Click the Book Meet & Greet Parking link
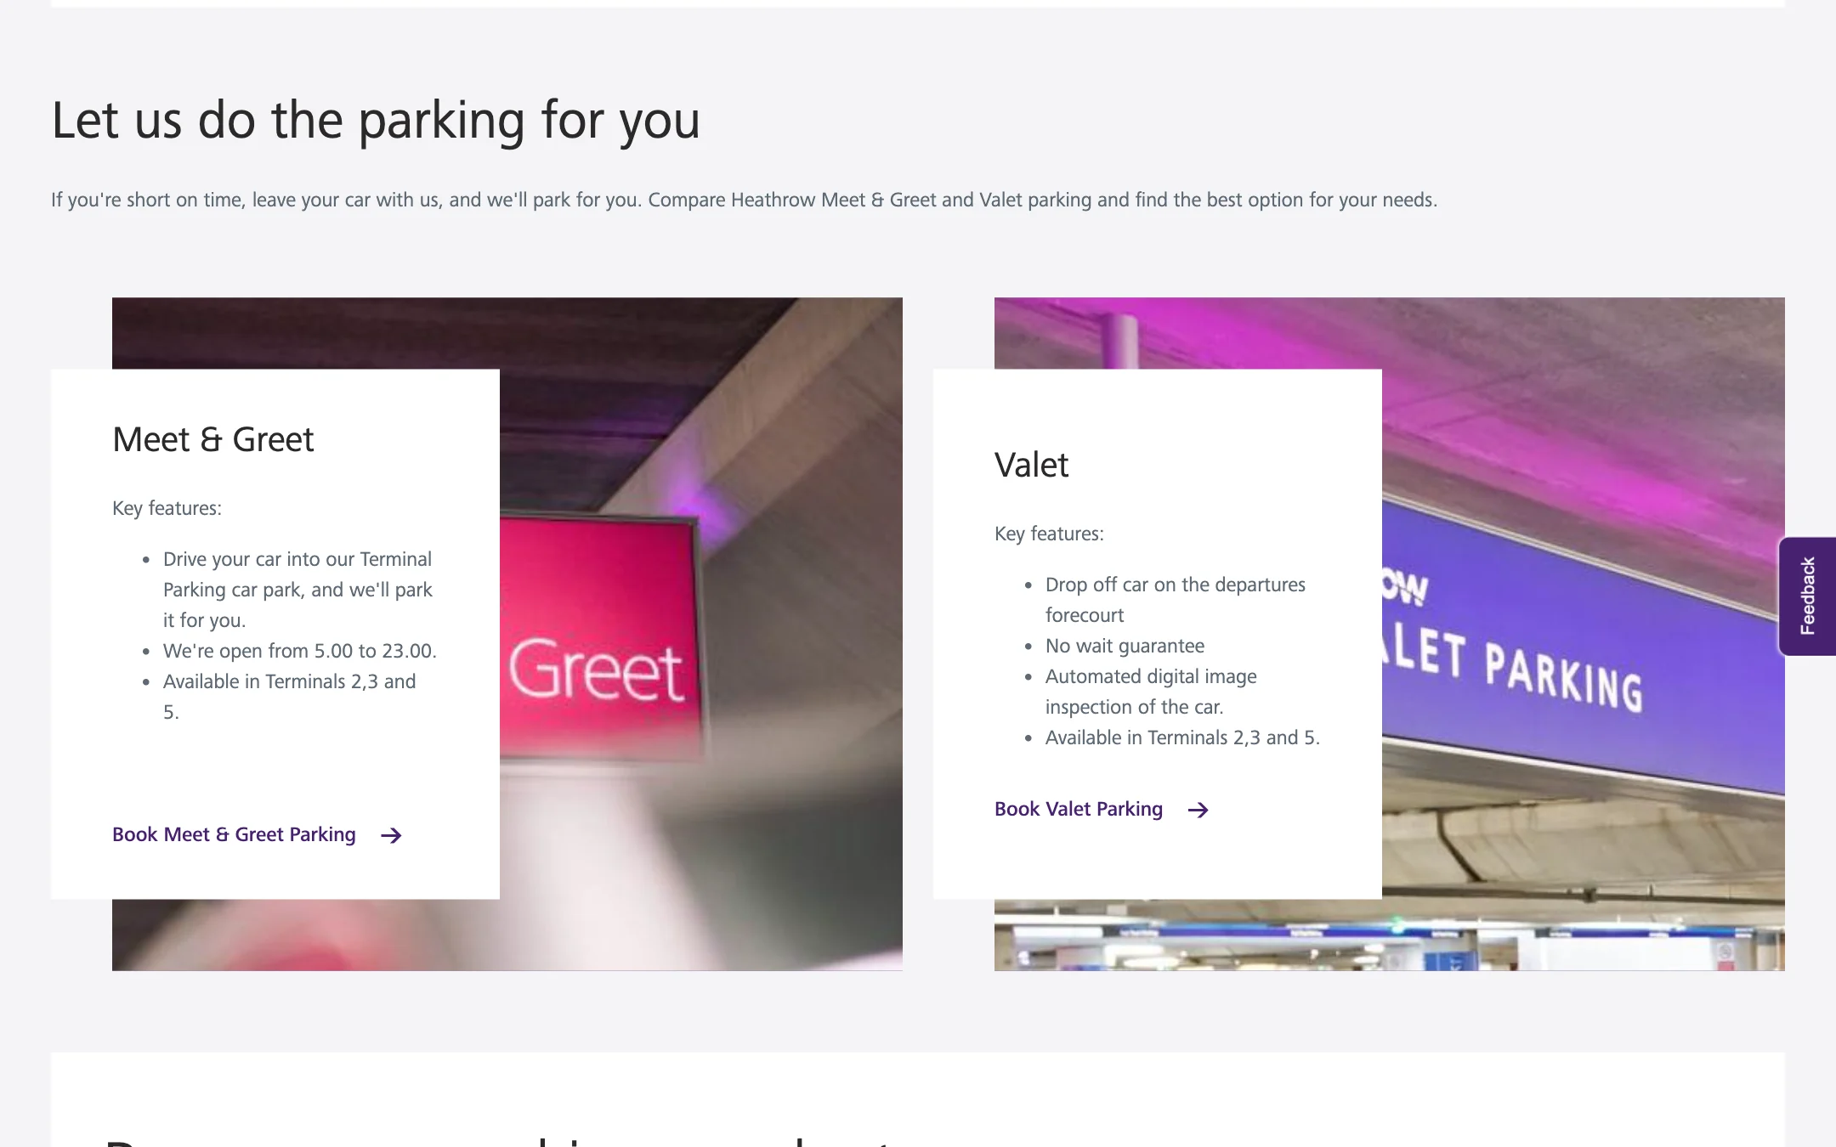 click(x=234, y=834)
